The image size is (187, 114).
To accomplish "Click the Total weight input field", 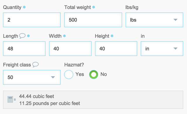I will (93, 20).
